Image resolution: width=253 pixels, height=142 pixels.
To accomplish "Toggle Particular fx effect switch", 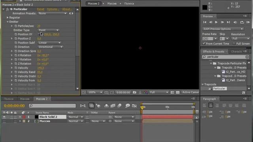I will [x=8, y=9].
